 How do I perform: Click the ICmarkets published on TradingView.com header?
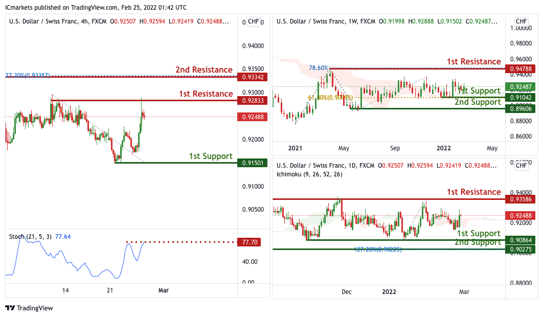96,7
